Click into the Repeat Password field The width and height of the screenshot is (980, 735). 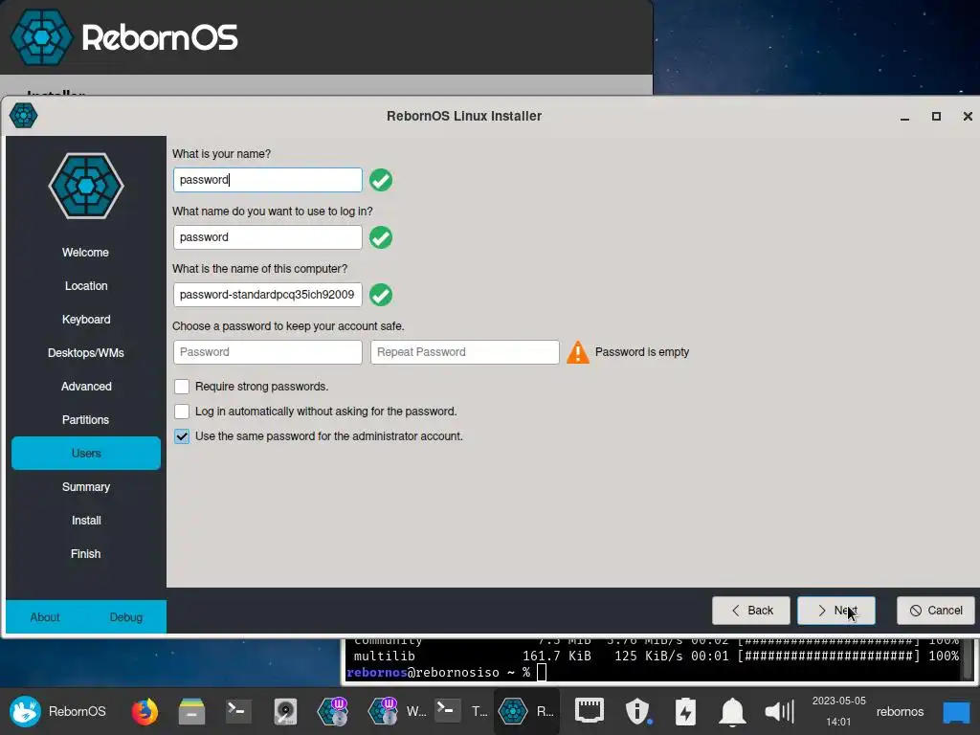coord(465,352)
